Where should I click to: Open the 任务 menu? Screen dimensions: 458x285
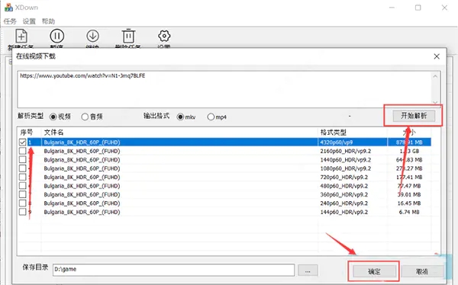click(10, 21)
